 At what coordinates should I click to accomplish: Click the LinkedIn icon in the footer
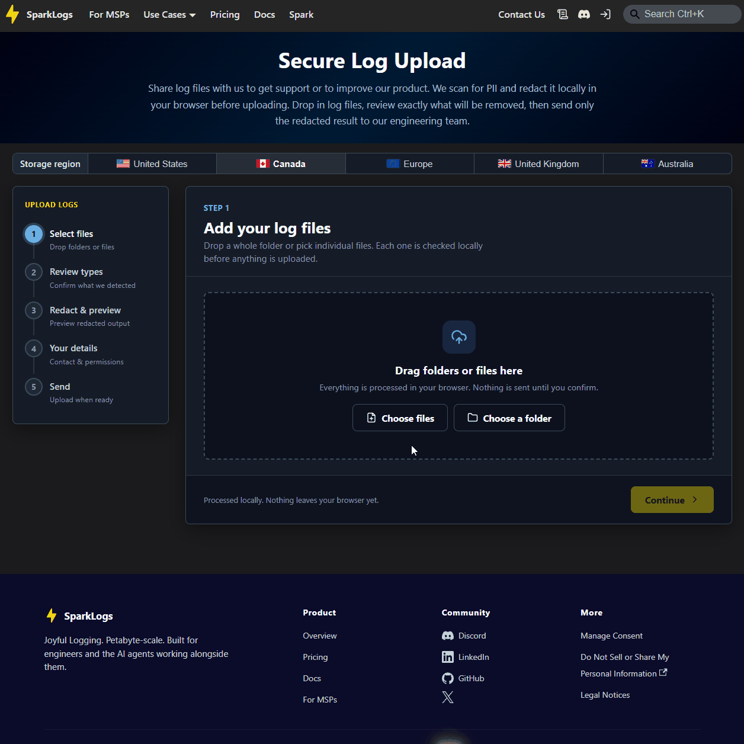[x=448, y=657]
